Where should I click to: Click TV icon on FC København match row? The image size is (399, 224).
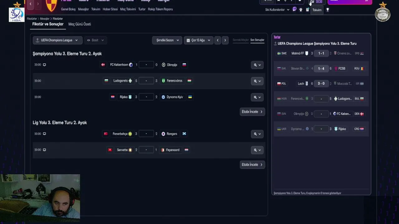pos(44,65)
